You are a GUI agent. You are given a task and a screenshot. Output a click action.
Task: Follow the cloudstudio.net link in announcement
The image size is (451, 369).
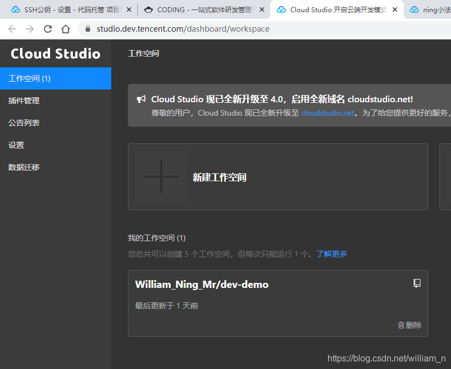click(328, 113)
